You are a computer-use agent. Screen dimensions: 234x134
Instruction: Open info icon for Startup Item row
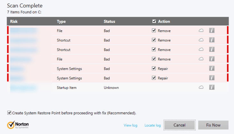coord(212,87)
